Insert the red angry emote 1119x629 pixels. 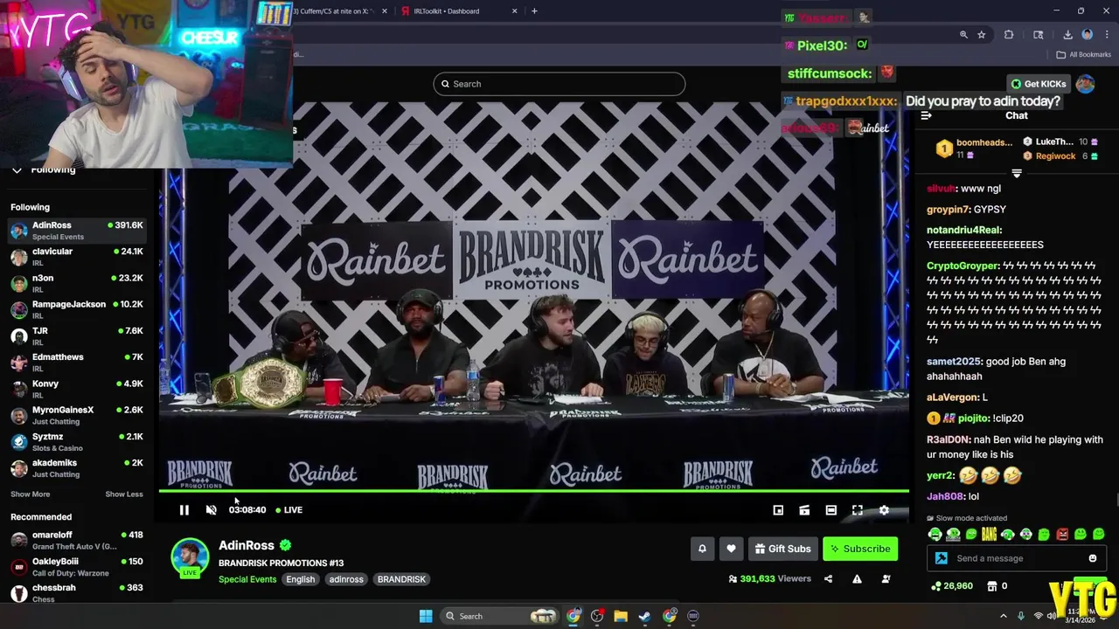point(1062,535)
